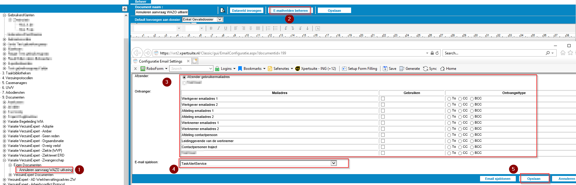This screenshot has width=576, height=185.
Task: Select the Configuratie Email Settings tab
Action: coord(160,61)
